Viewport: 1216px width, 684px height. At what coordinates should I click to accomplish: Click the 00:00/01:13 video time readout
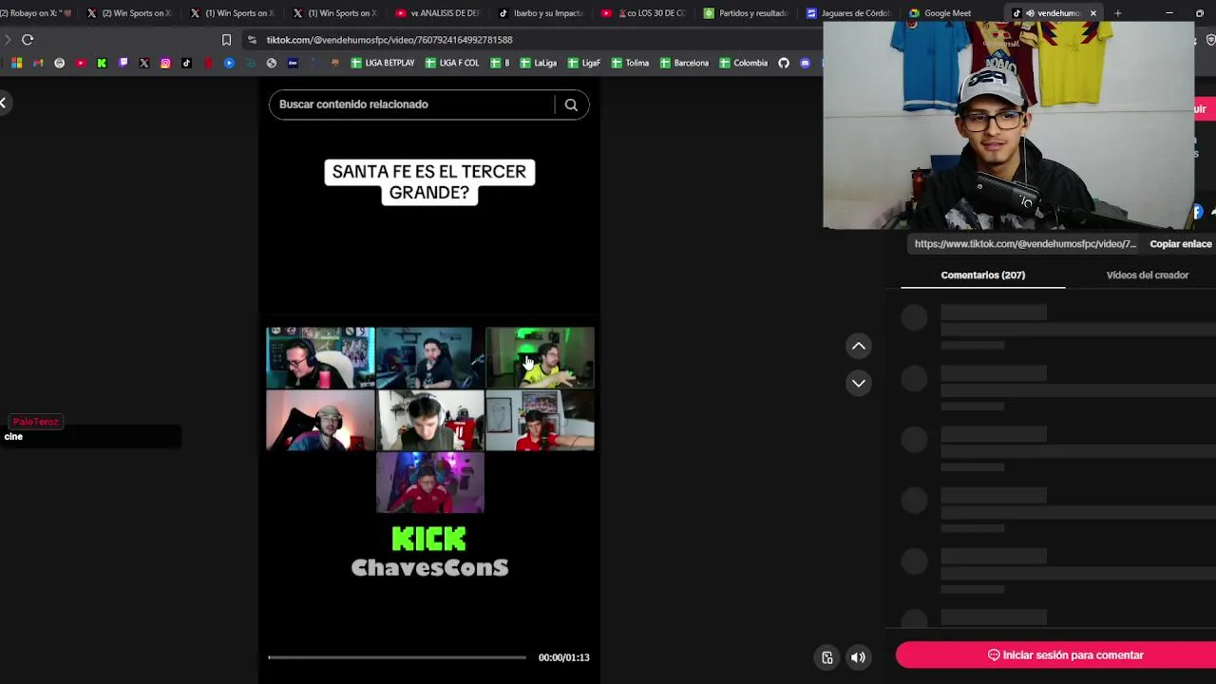click(x=564, y=657)
